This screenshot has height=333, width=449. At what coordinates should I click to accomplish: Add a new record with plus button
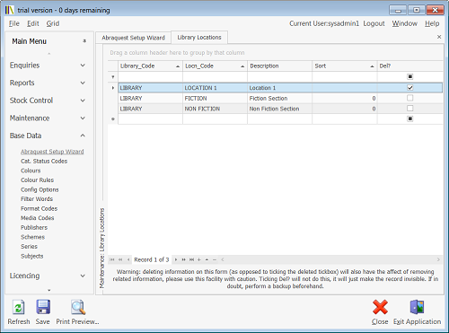(199, 259)
